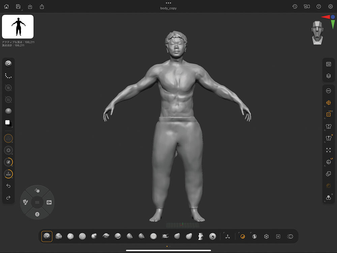Image resolution: width=337 pixels, height=253 pixels.
Task: Toggle the orange perspective crosshair button
Action: 328,103
